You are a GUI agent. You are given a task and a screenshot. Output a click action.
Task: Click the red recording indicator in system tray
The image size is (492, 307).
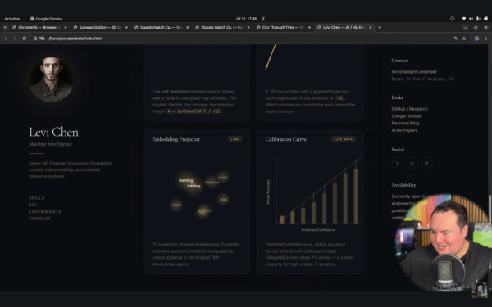pos(452,19)
